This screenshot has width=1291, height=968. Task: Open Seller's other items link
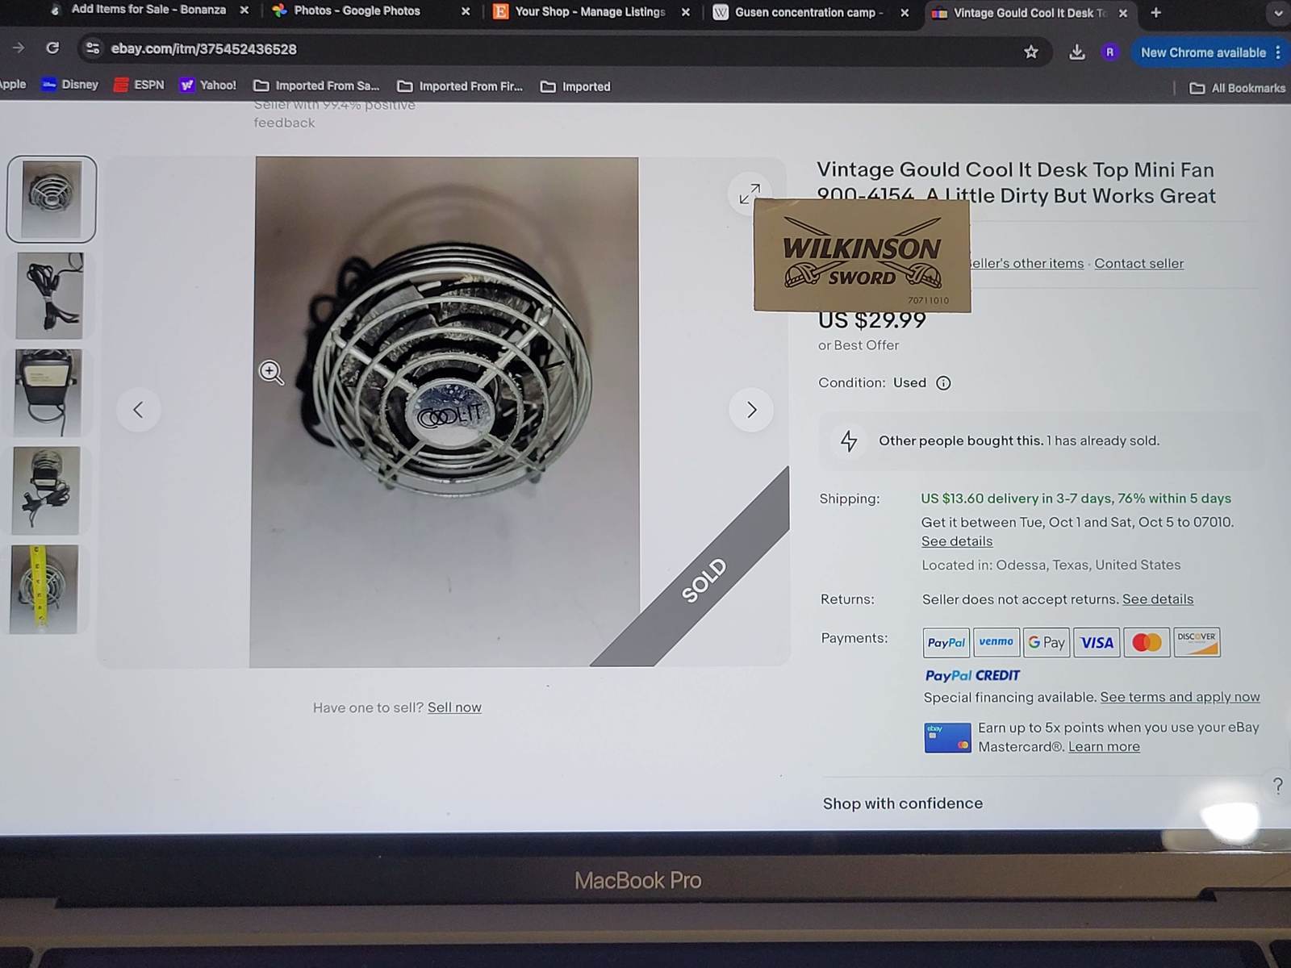click(x=1026, y=263)
